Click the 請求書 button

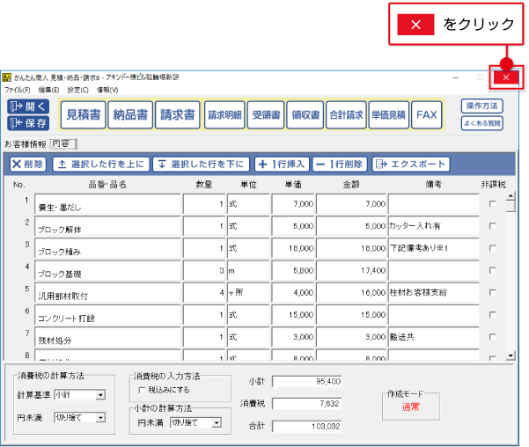(177, 114)
